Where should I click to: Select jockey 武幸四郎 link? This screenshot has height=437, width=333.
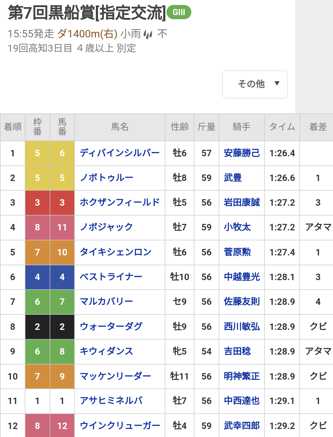click(242, 426)
